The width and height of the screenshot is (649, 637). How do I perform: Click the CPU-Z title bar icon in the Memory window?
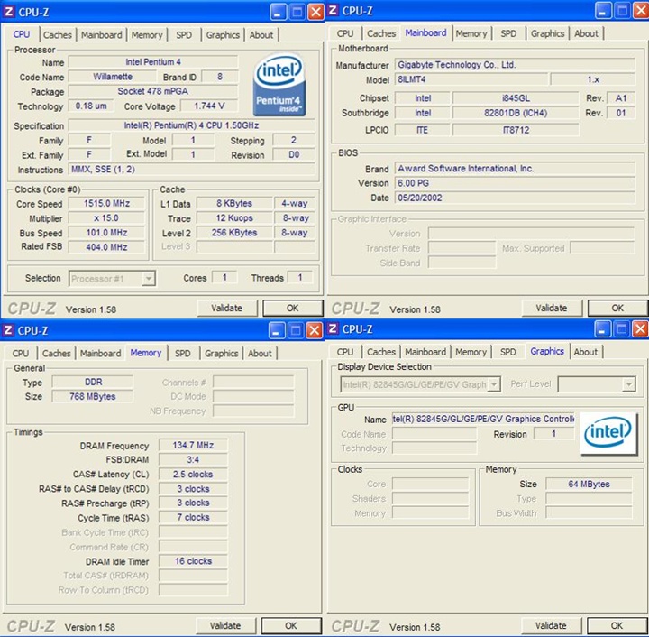[8, 330]
